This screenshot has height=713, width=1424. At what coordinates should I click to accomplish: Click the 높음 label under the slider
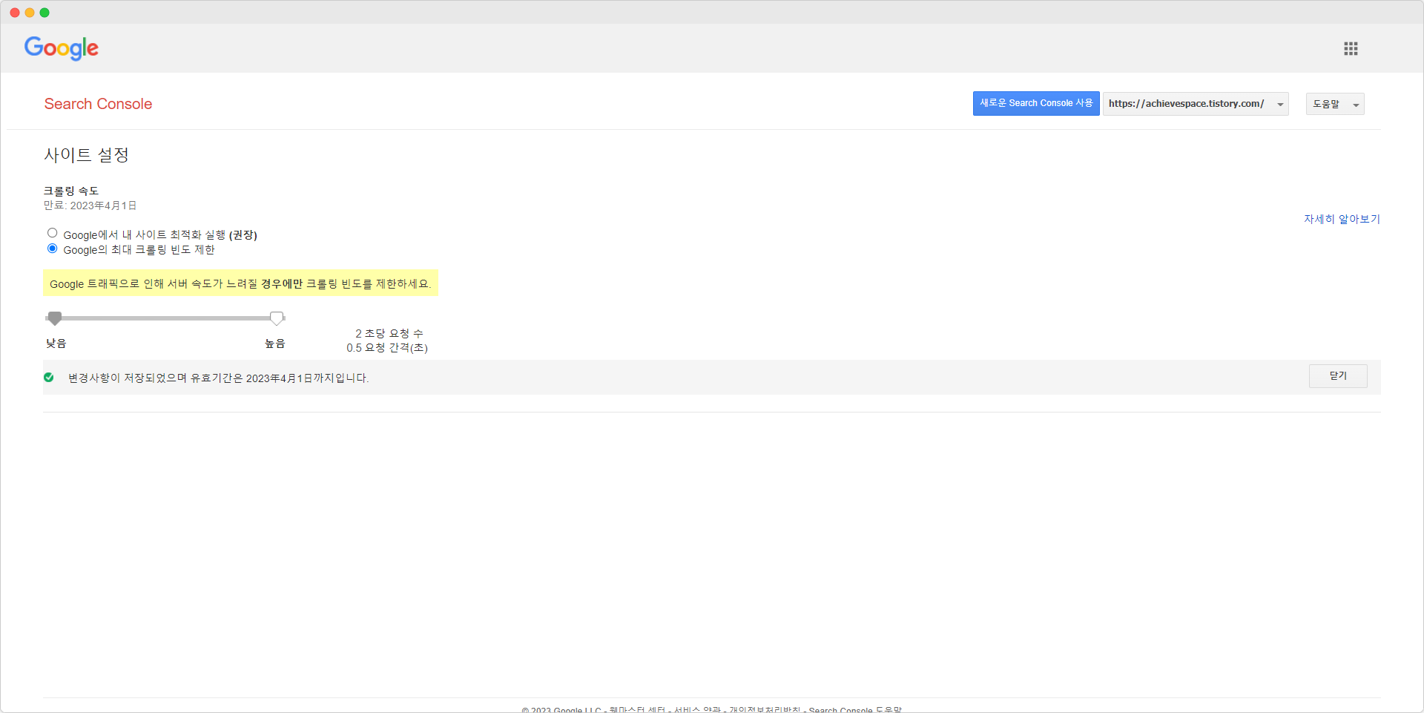[275, 344]
